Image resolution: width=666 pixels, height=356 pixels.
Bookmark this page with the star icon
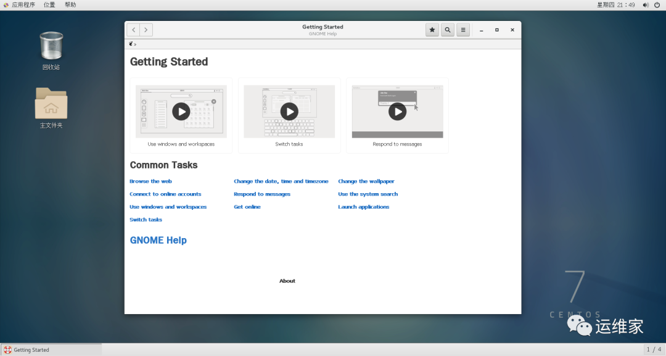(x=432, y=30)
